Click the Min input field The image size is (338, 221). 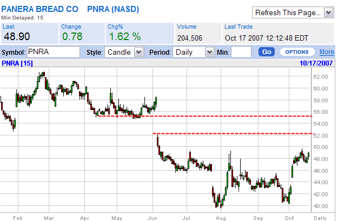click(241, 52)
